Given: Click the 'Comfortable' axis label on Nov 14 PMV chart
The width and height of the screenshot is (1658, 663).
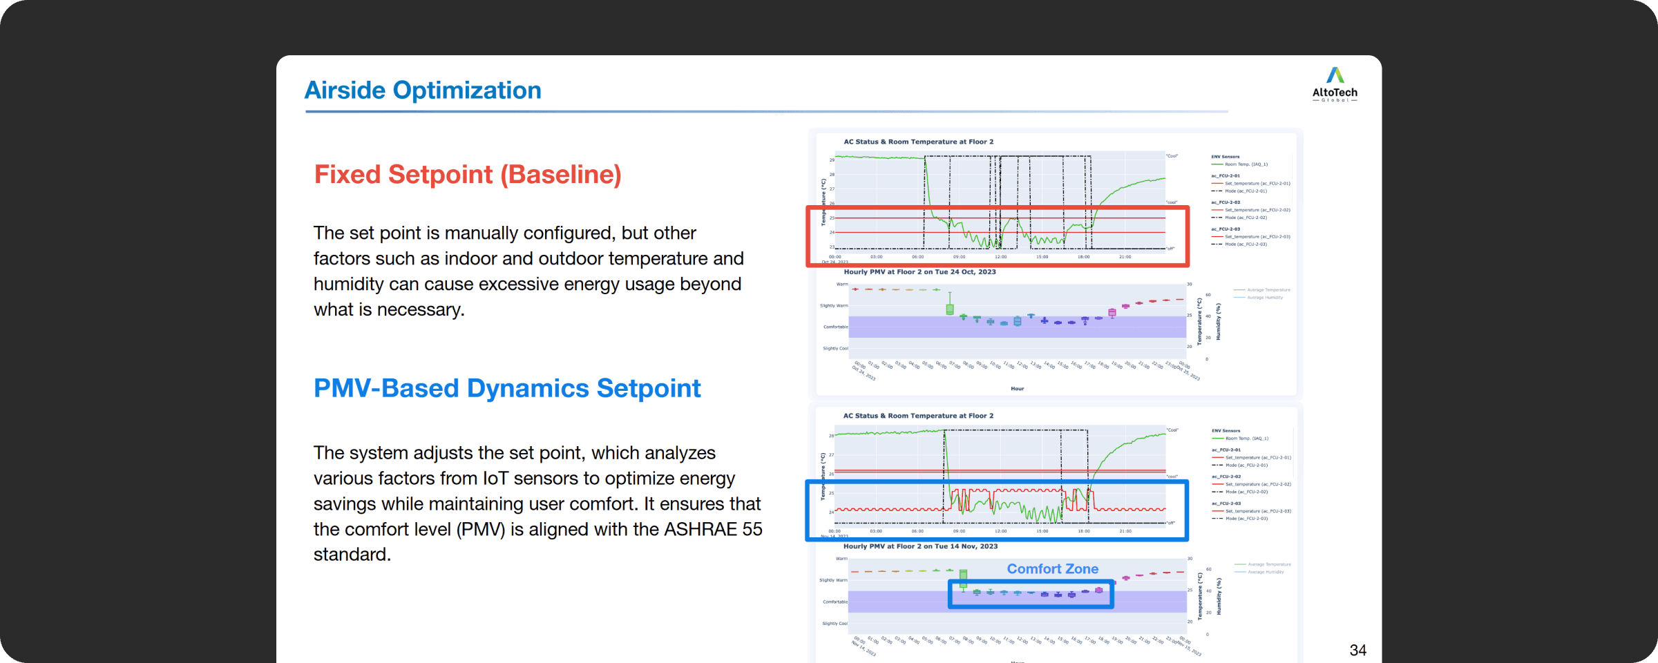Looking at the screenshot, I should (x=835, y=602).
